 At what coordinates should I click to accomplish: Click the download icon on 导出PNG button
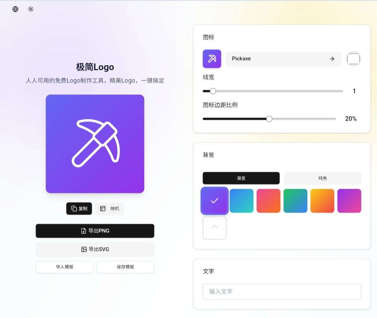tap(83, 231)
